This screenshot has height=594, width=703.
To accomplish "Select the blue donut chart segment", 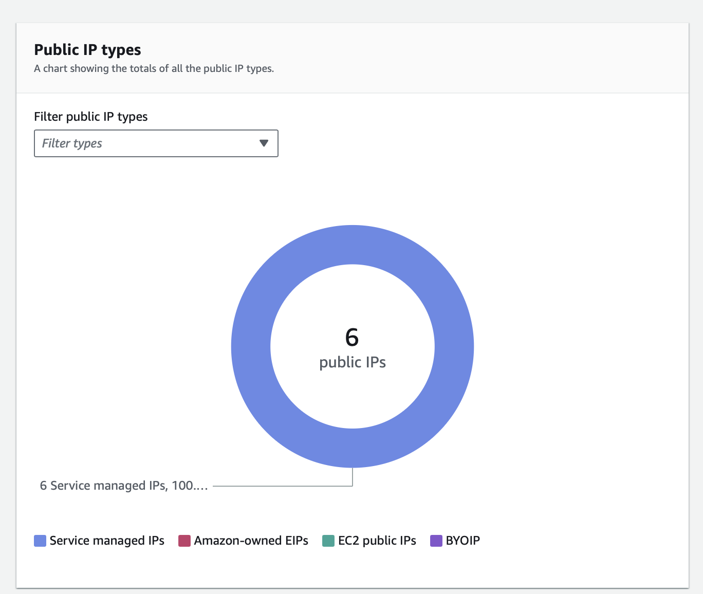I will (x=353, y=245).
